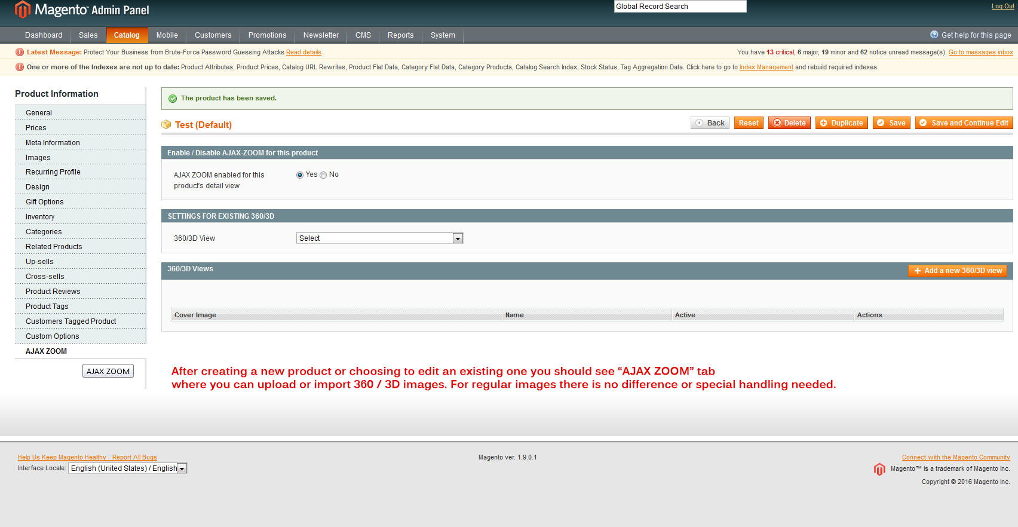
Task: Click the Log Out link
Action: [x=1002, y=7]
